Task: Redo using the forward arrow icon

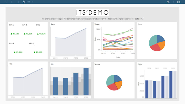Action: tap(12, 2)
